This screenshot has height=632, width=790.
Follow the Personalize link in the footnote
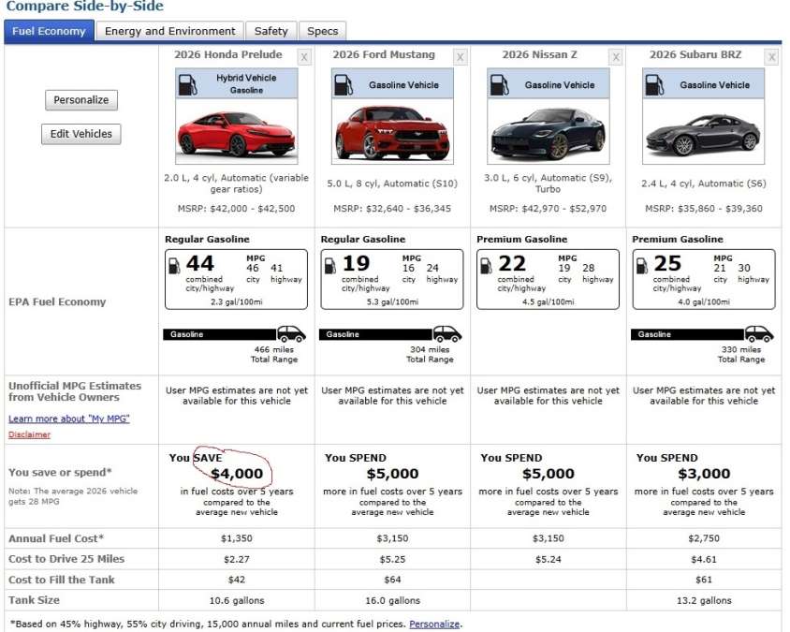(x=434, y=624)
